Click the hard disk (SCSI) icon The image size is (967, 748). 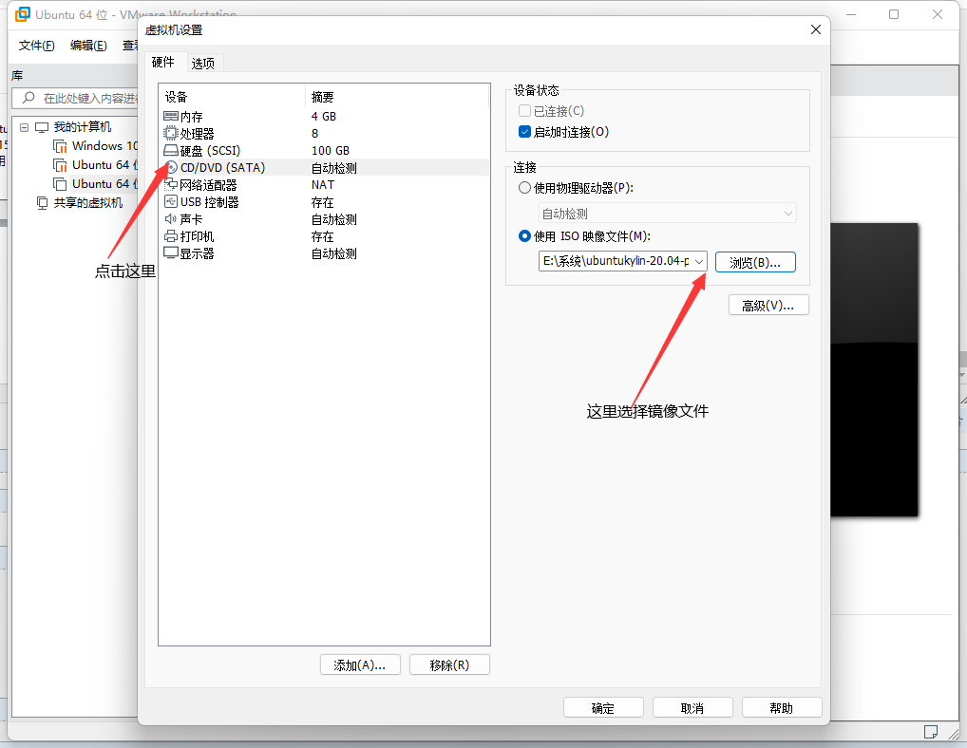[171, 150]
